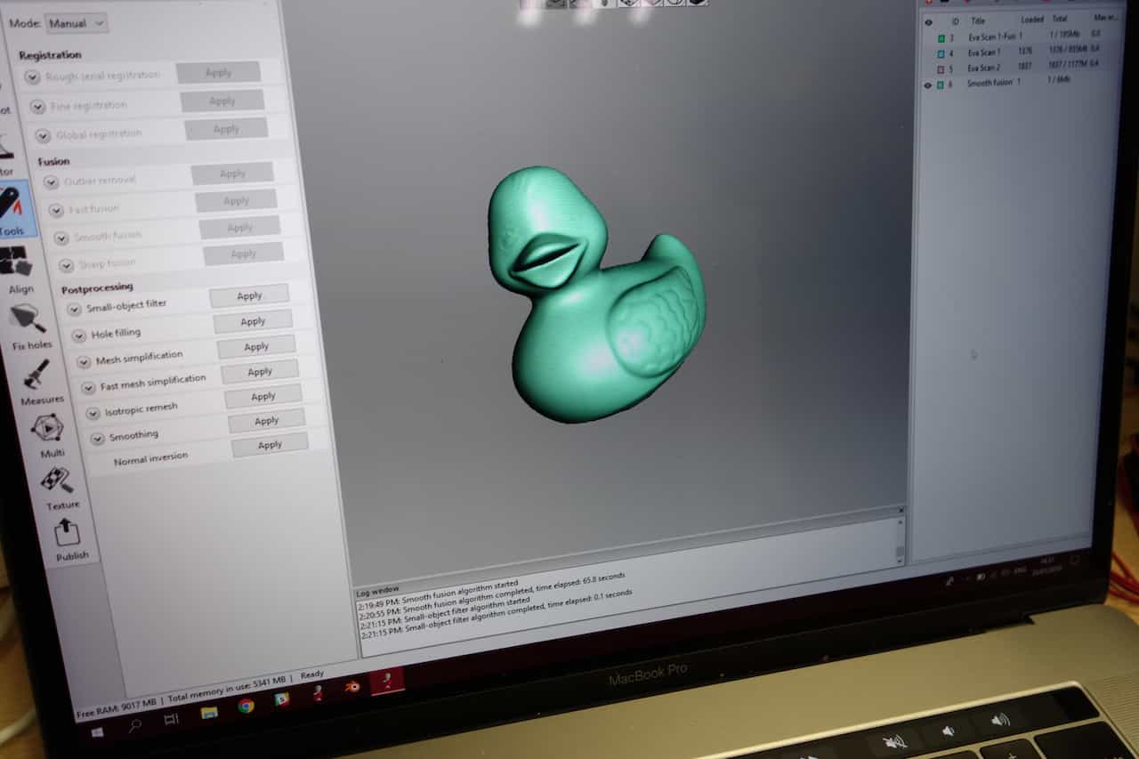Switch to Blender in the taskbar
Screen dimensions: 1139x759
point(352,687)
